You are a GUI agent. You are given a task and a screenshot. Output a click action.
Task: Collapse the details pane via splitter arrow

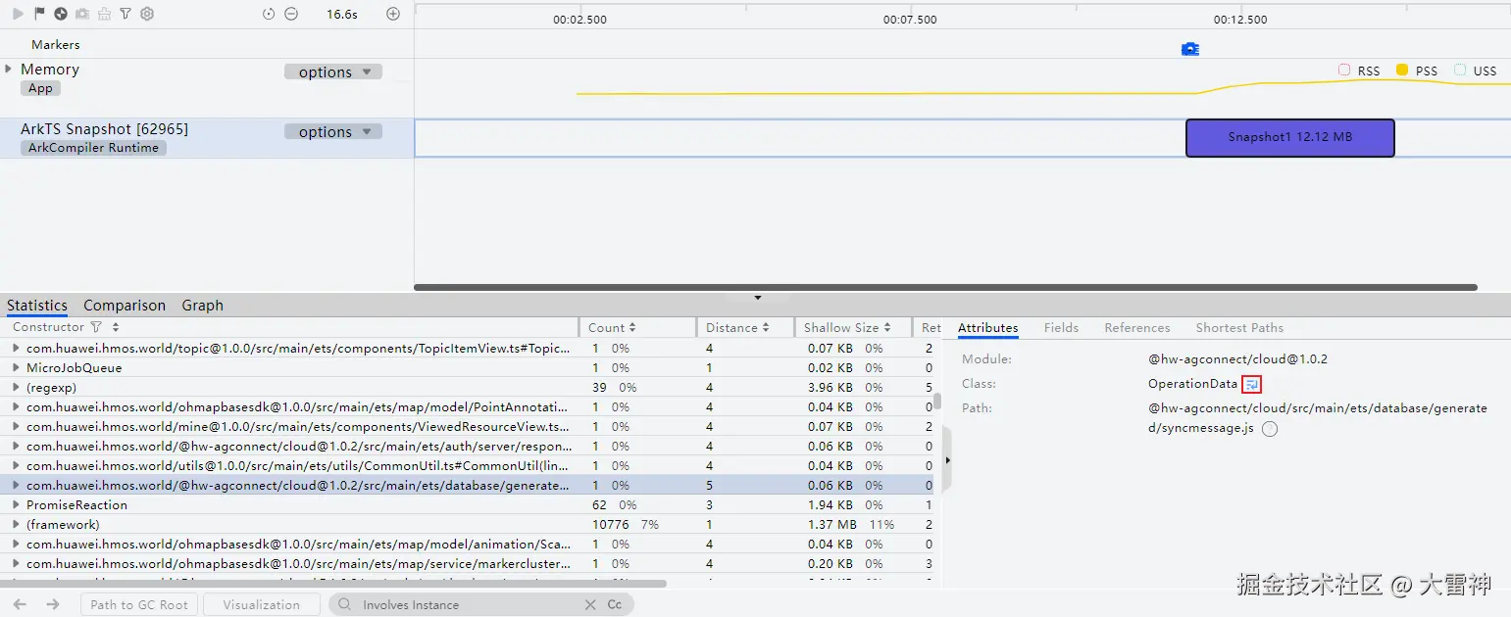click(947, 459)
